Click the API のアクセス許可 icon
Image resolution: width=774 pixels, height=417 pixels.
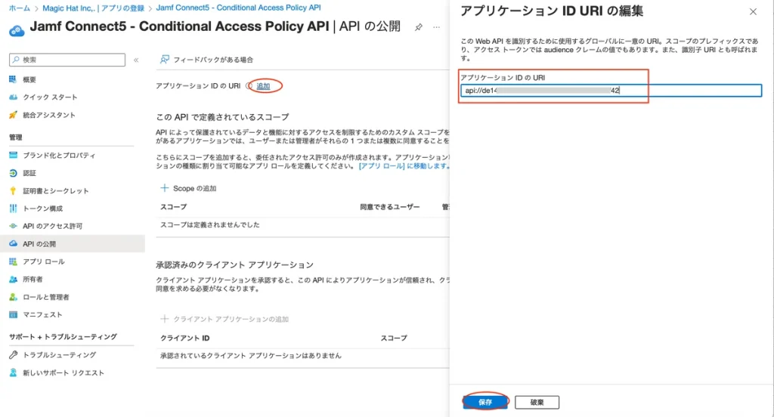(x=13, y=226)
